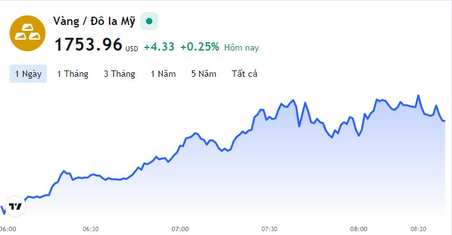Click the 08:00 time axis label
Image resolution: width=452 pixels, height=235 pixels.
pyautogui.click(x=359, y=229)
